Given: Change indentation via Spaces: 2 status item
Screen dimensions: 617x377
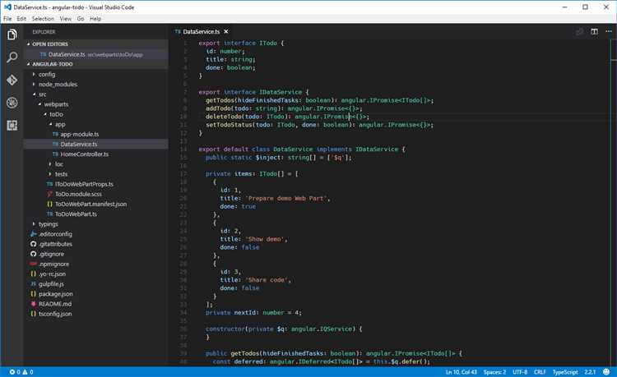Looking at the screenshot, I should pos(494,372).
